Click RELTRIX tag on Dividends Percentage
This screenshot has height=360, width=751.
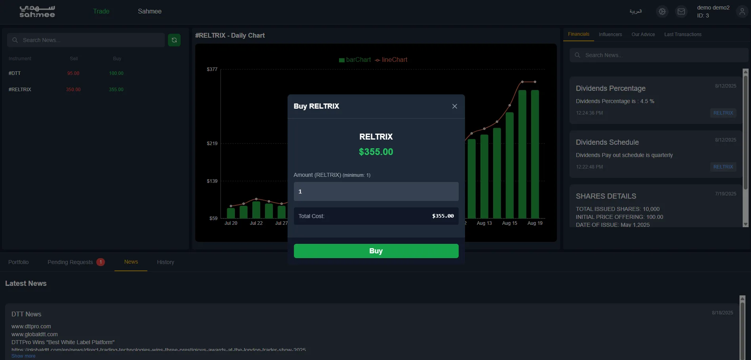[723, 113]
